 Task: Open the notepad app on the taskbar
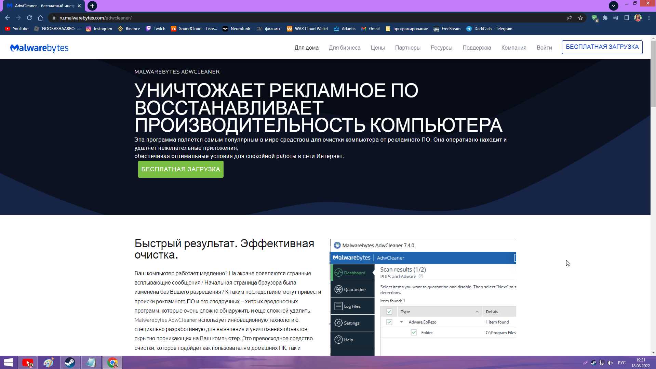(x=91, y=363)
